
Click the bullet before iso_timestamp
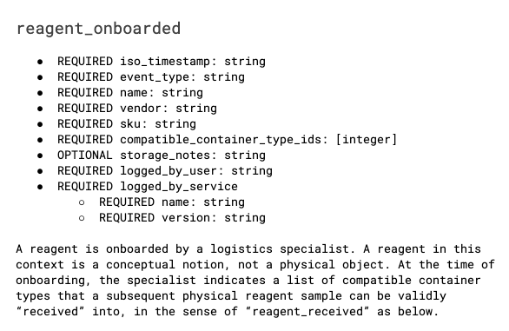coord(40,62)
